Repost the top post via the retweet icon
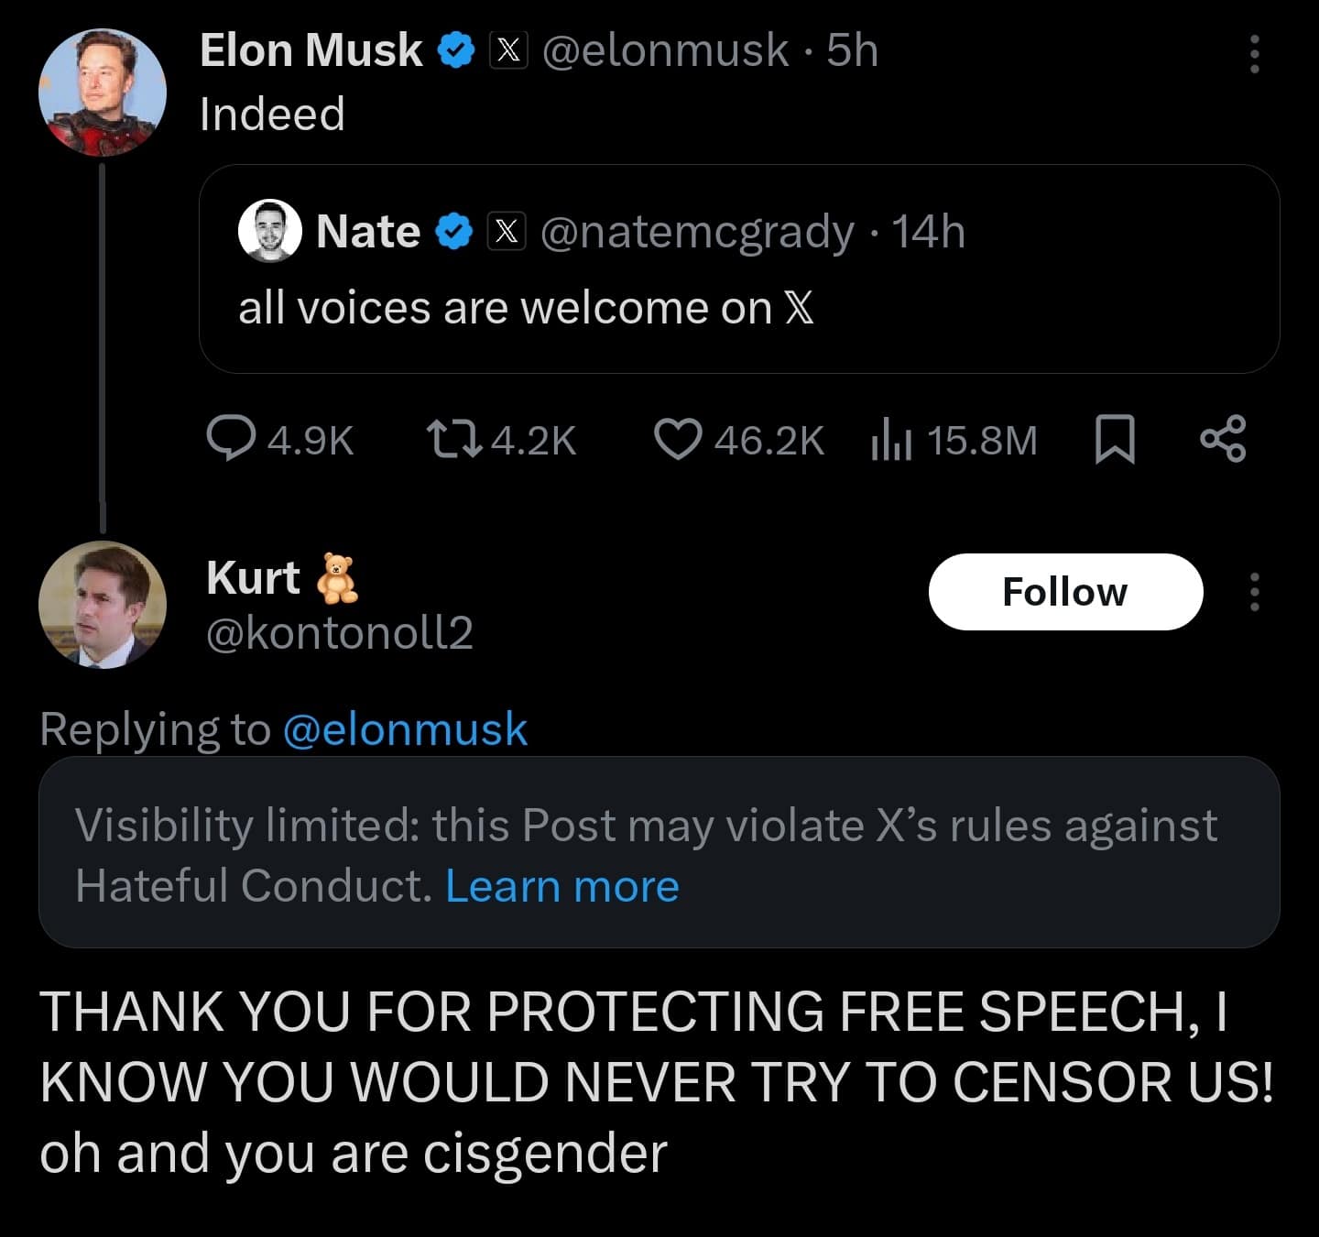This screenshot has width=1319, height=1237. (x=454, y=439)
